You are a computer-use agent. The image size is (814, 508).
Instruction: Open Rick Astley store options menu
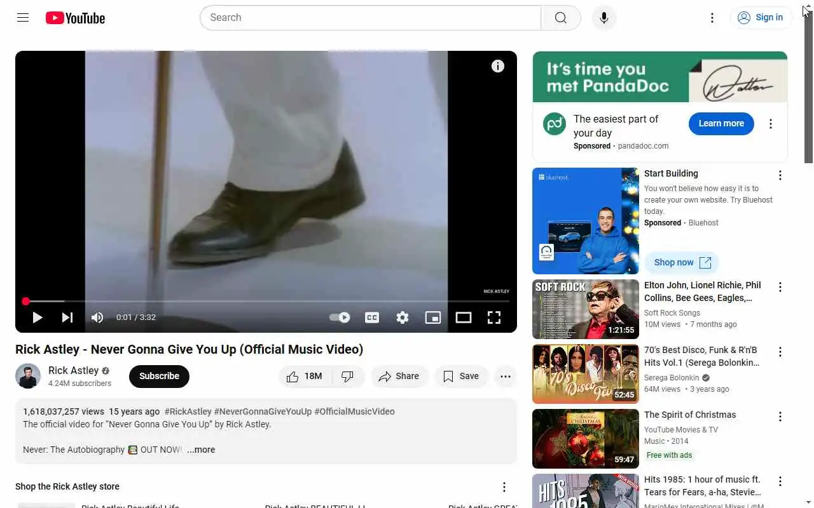(504, 487)
